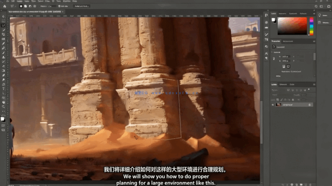
Task: Collapse the Canvas section in Properties
Action: (x=272, y=52)
